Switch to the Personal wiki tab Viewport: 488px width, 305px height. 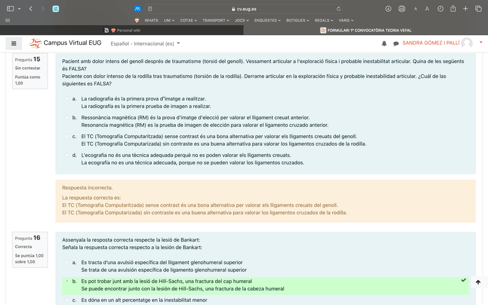(x=125, y=30)
